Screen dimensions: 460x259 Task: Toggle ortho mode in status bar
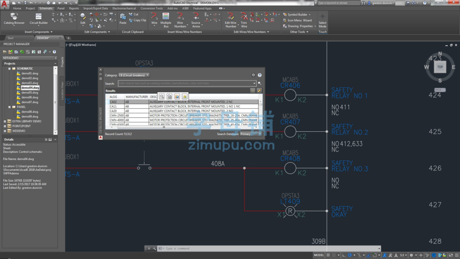(x=344, y=255)
